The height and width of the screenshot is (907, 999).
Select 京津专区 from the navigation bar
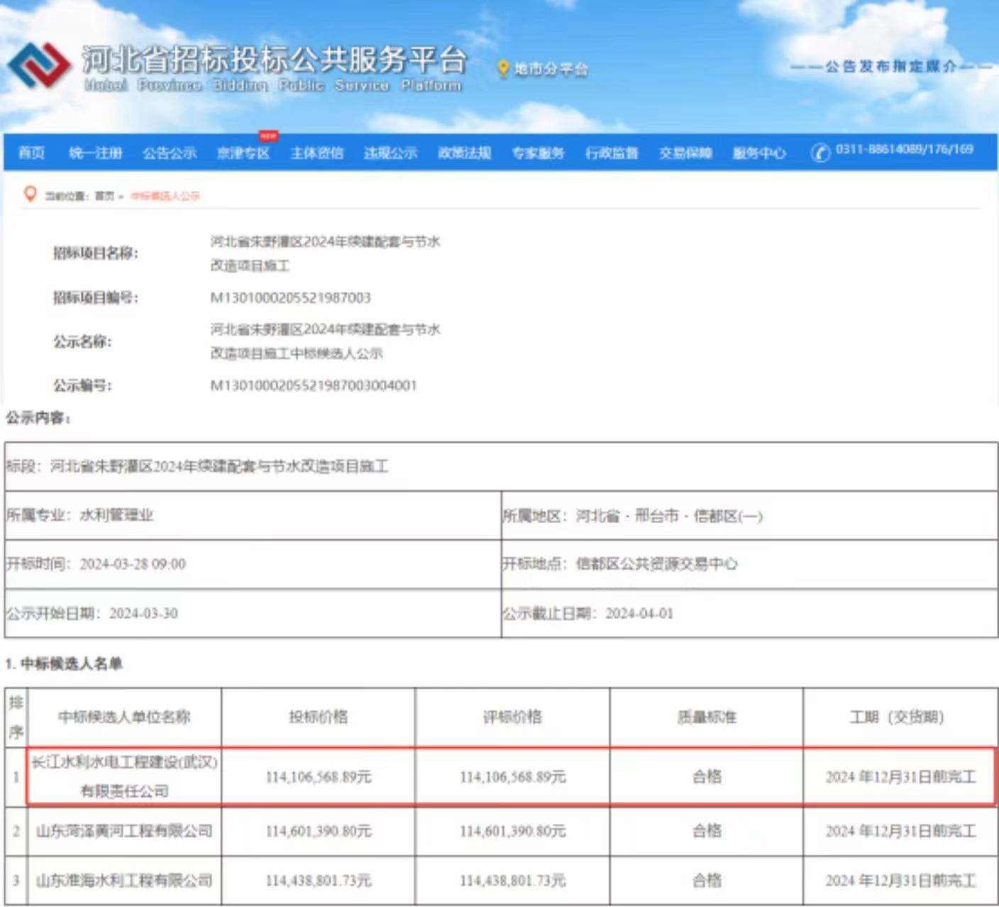[x=243, y=153]
